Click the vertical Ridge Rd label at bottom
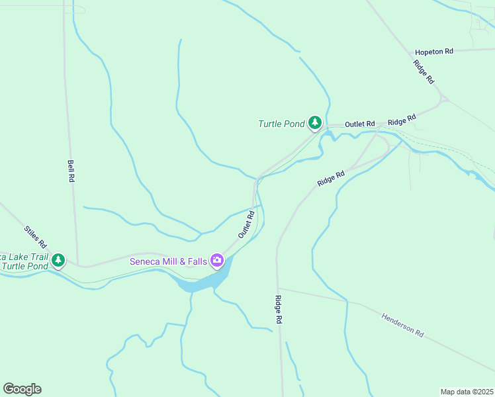This screenshot has height=397, width=495. pos(278,309)
